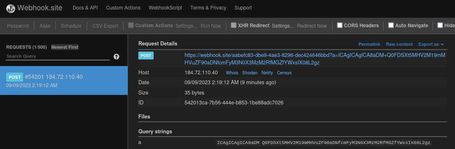
Task: Click host value 184.72.110.40
Action: click(x=201, y=73)
